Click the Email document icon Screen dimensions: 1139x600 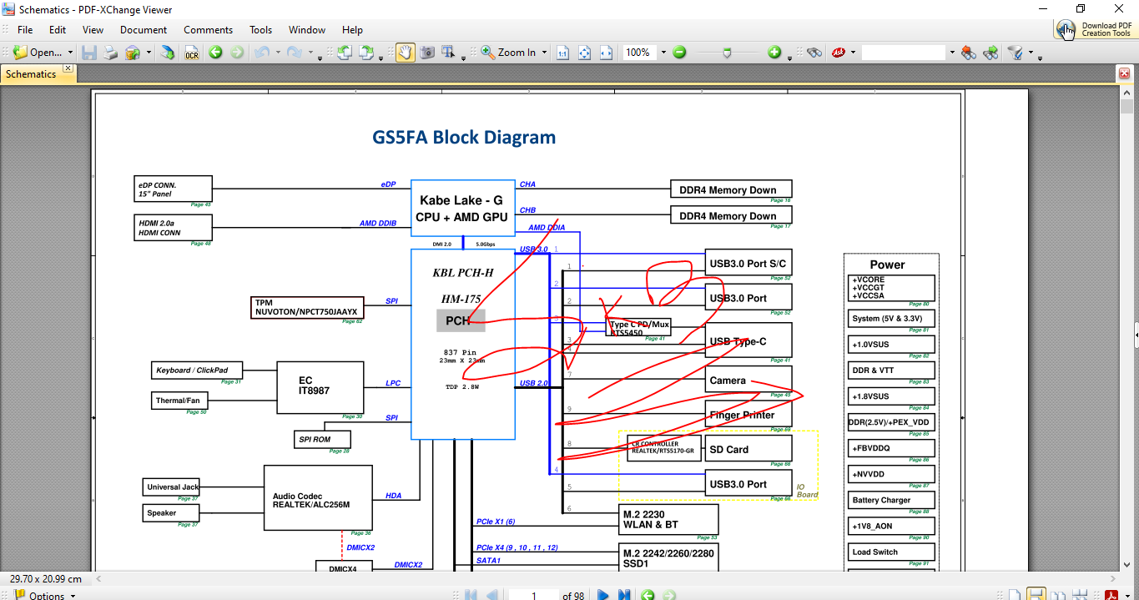133,52
